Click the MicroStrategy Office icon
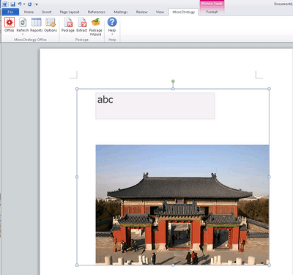This screenshot has width=293, height=275. click(x=10, y=22)
